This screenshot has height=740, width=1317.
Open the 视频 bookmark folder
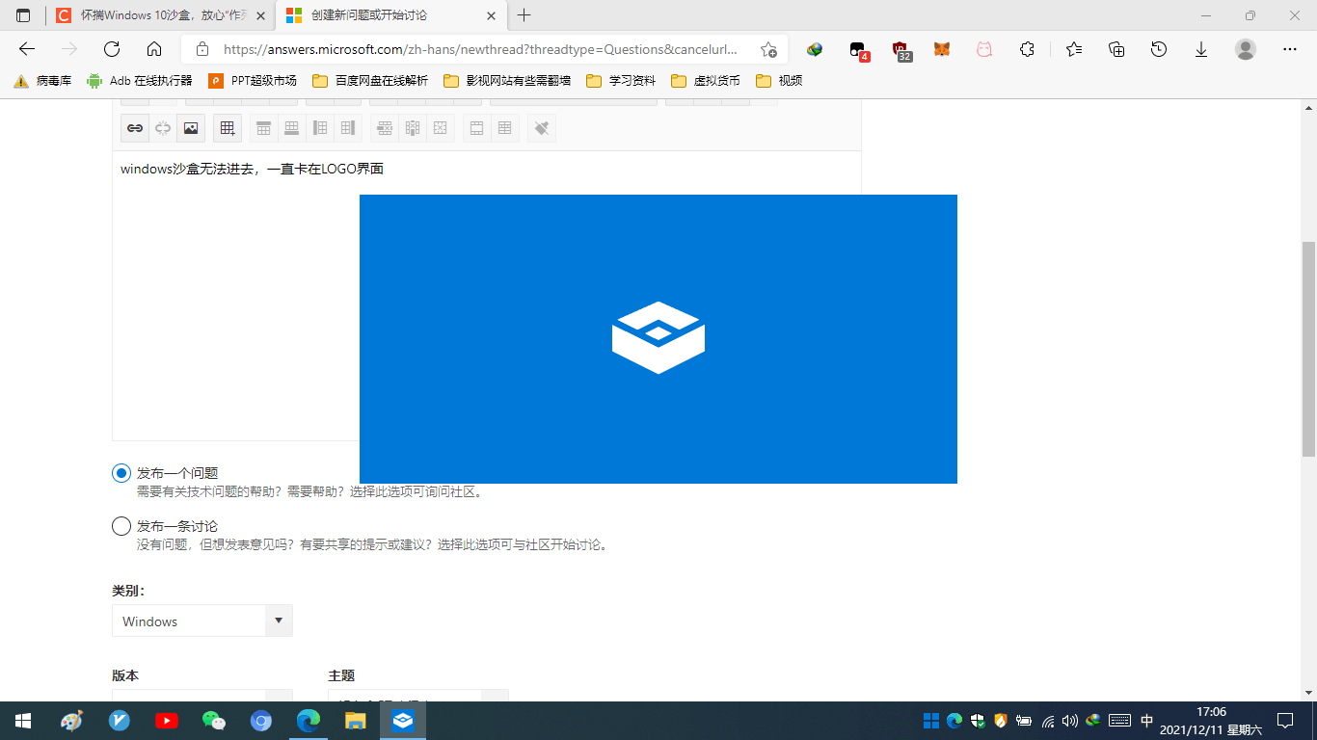(779, 81)
